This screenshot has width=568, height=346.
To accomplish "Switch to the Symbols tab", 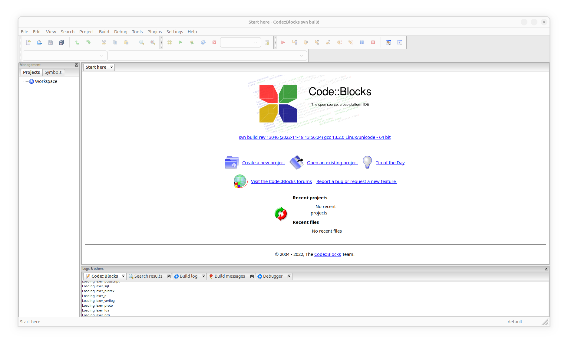I will click(53, 72).
